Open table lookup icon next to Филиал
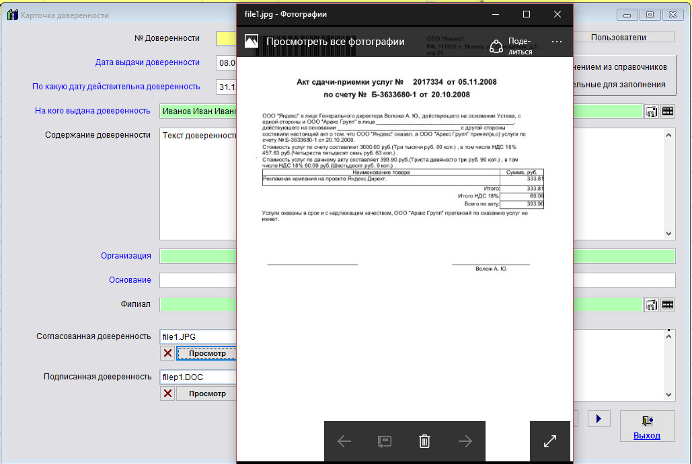The image size is (692, 464). [667, 305]
